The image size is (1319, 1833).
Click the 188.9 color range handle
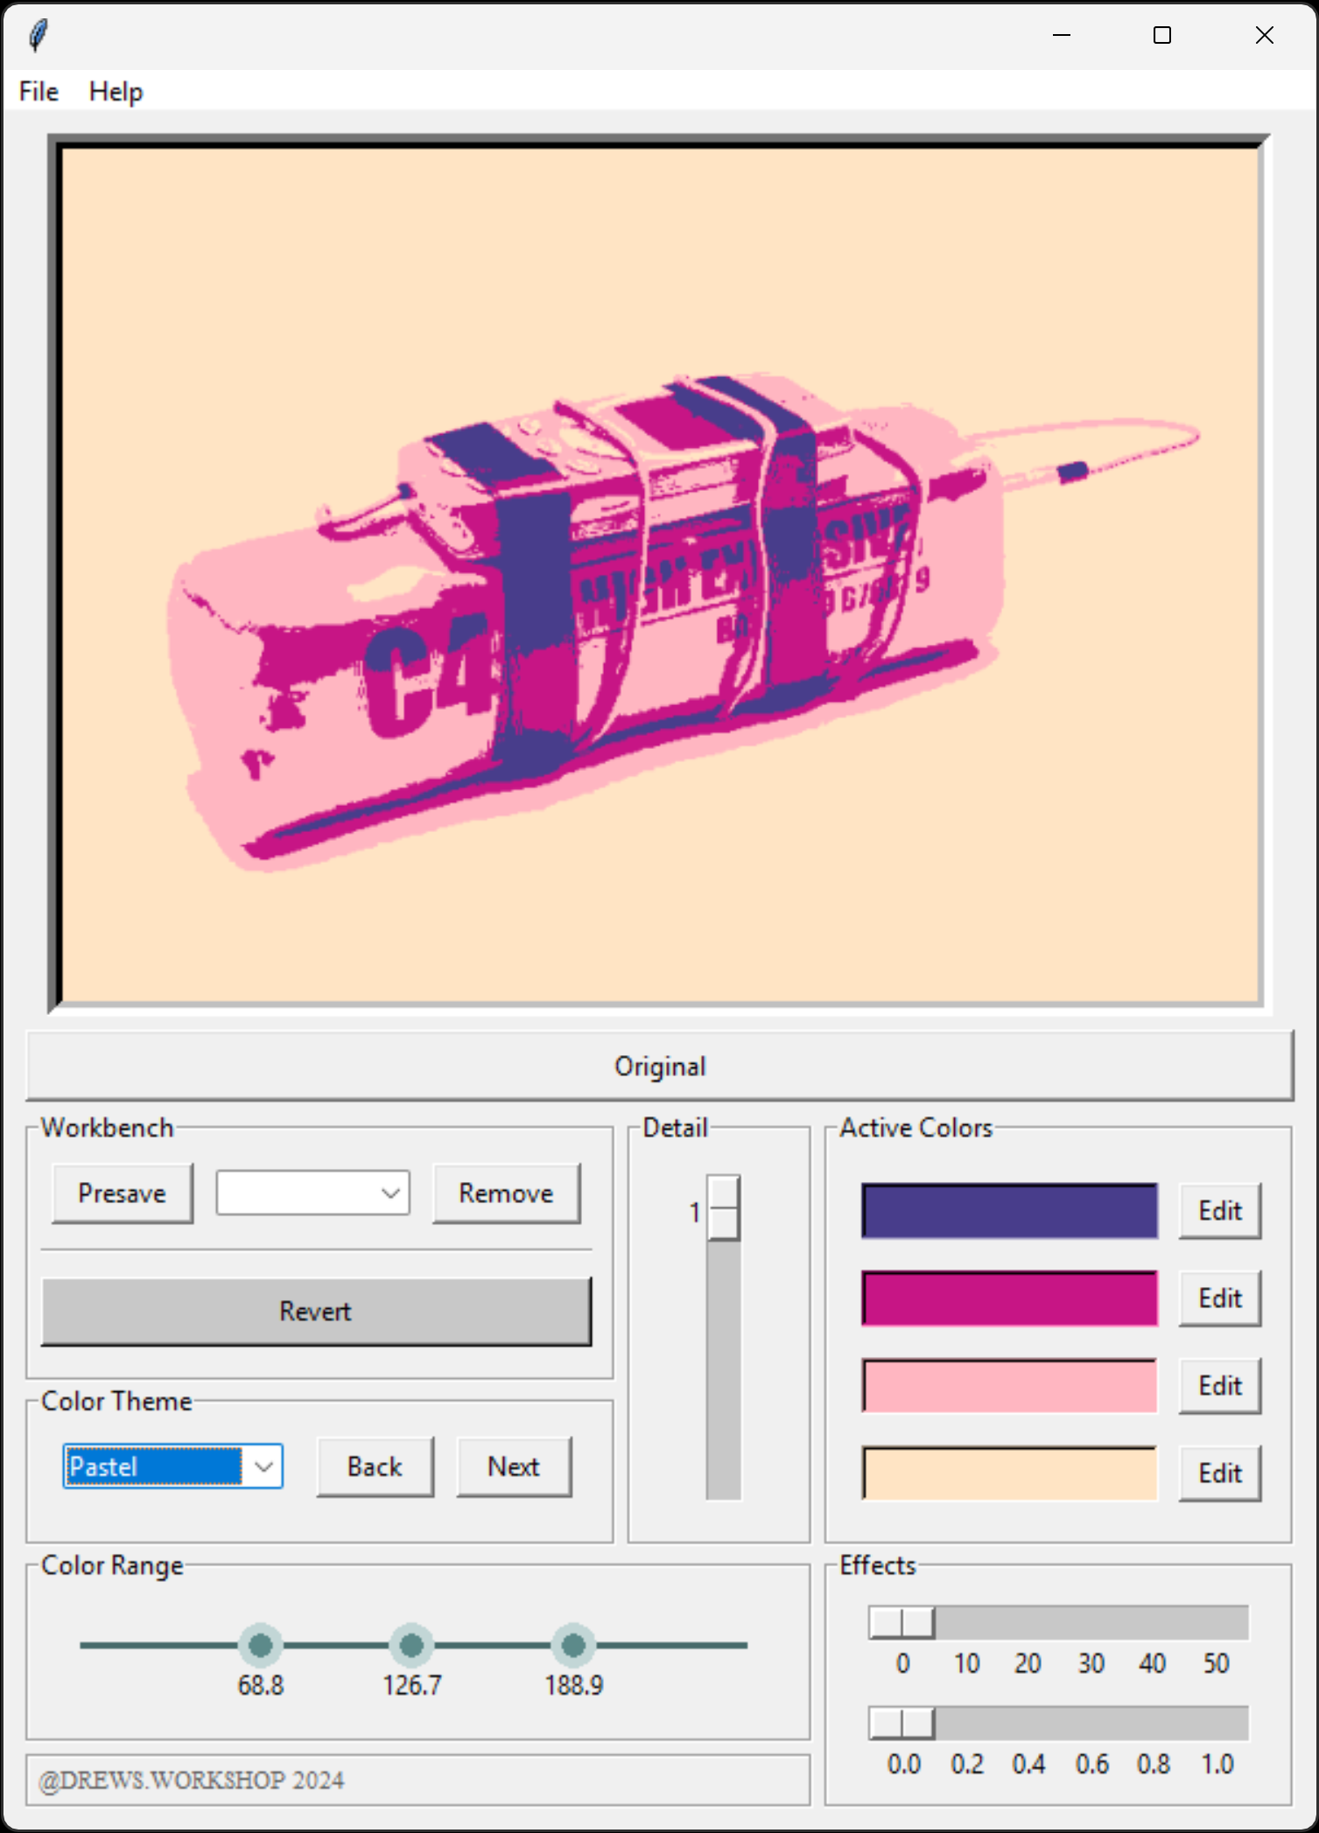click(x=573, y=1646)
